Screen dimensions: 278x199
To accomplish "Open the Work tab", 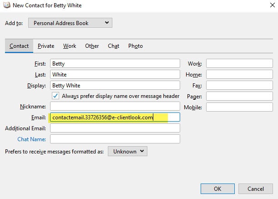I will pyautogui.click(x=70, y=46).
